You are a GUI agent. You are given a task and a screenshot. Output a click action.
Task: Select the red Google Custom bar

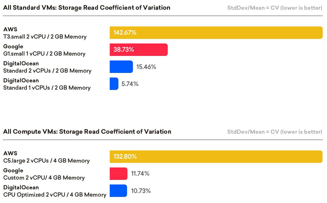point(118,174)
